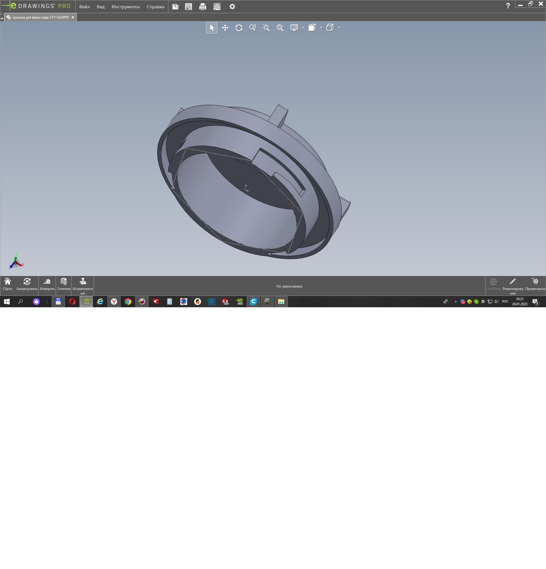Activate the Section (Сечение) tool
546x569 pixels.
coord(63,284)
